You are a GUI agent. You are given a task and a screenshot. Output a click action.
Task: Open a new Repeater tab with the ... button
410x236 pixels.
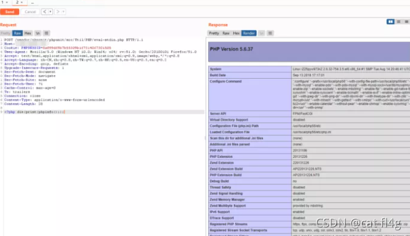pos(33,2)
